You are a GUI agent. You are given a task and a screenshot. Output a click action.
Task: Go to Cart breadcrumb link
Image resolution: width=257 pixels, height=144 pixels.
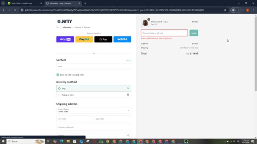[x=57, y=27]
